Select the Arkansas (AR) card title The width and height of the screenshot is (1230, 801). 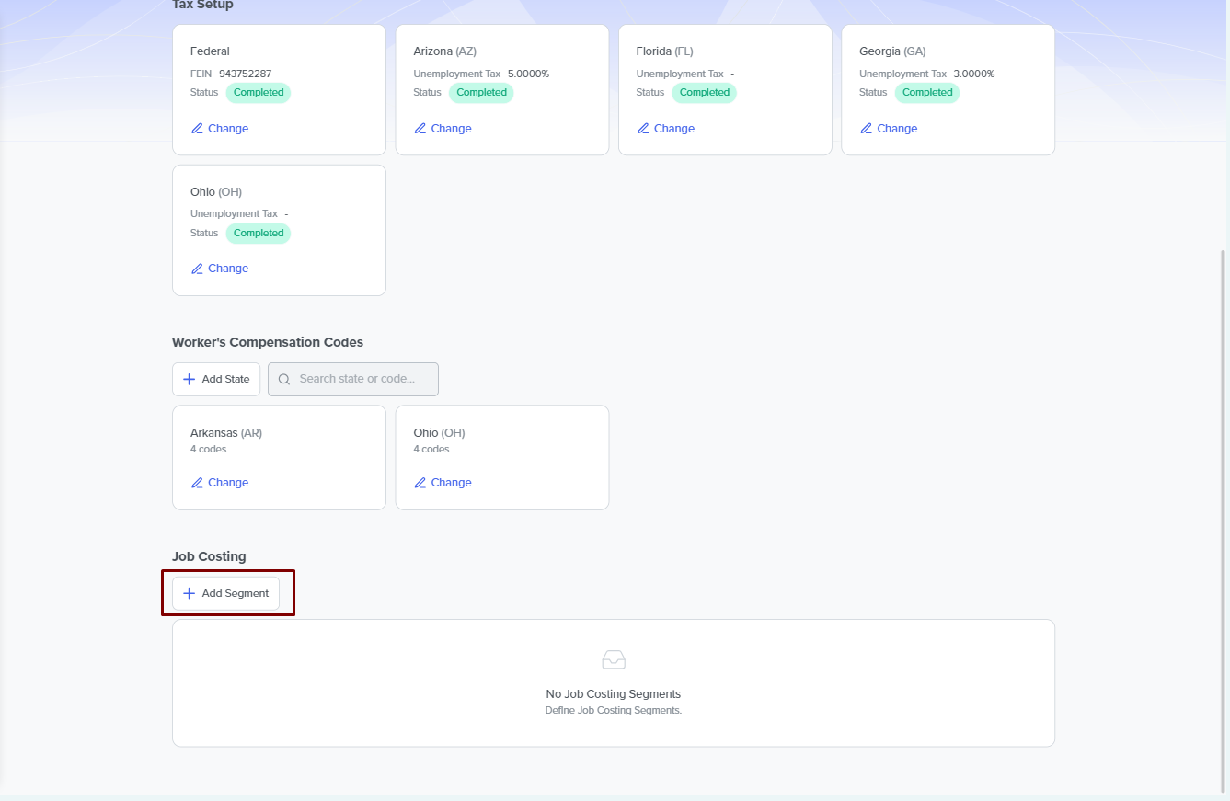tap(225, 433)
